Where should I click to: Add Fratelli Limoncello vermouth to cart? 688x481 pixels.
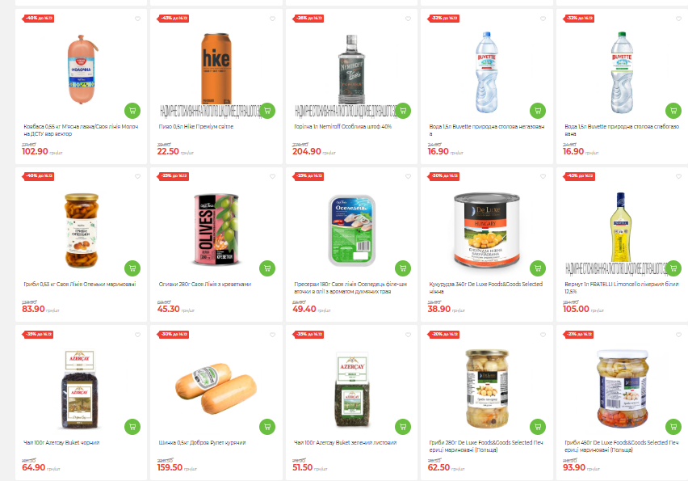pos(673,268)
